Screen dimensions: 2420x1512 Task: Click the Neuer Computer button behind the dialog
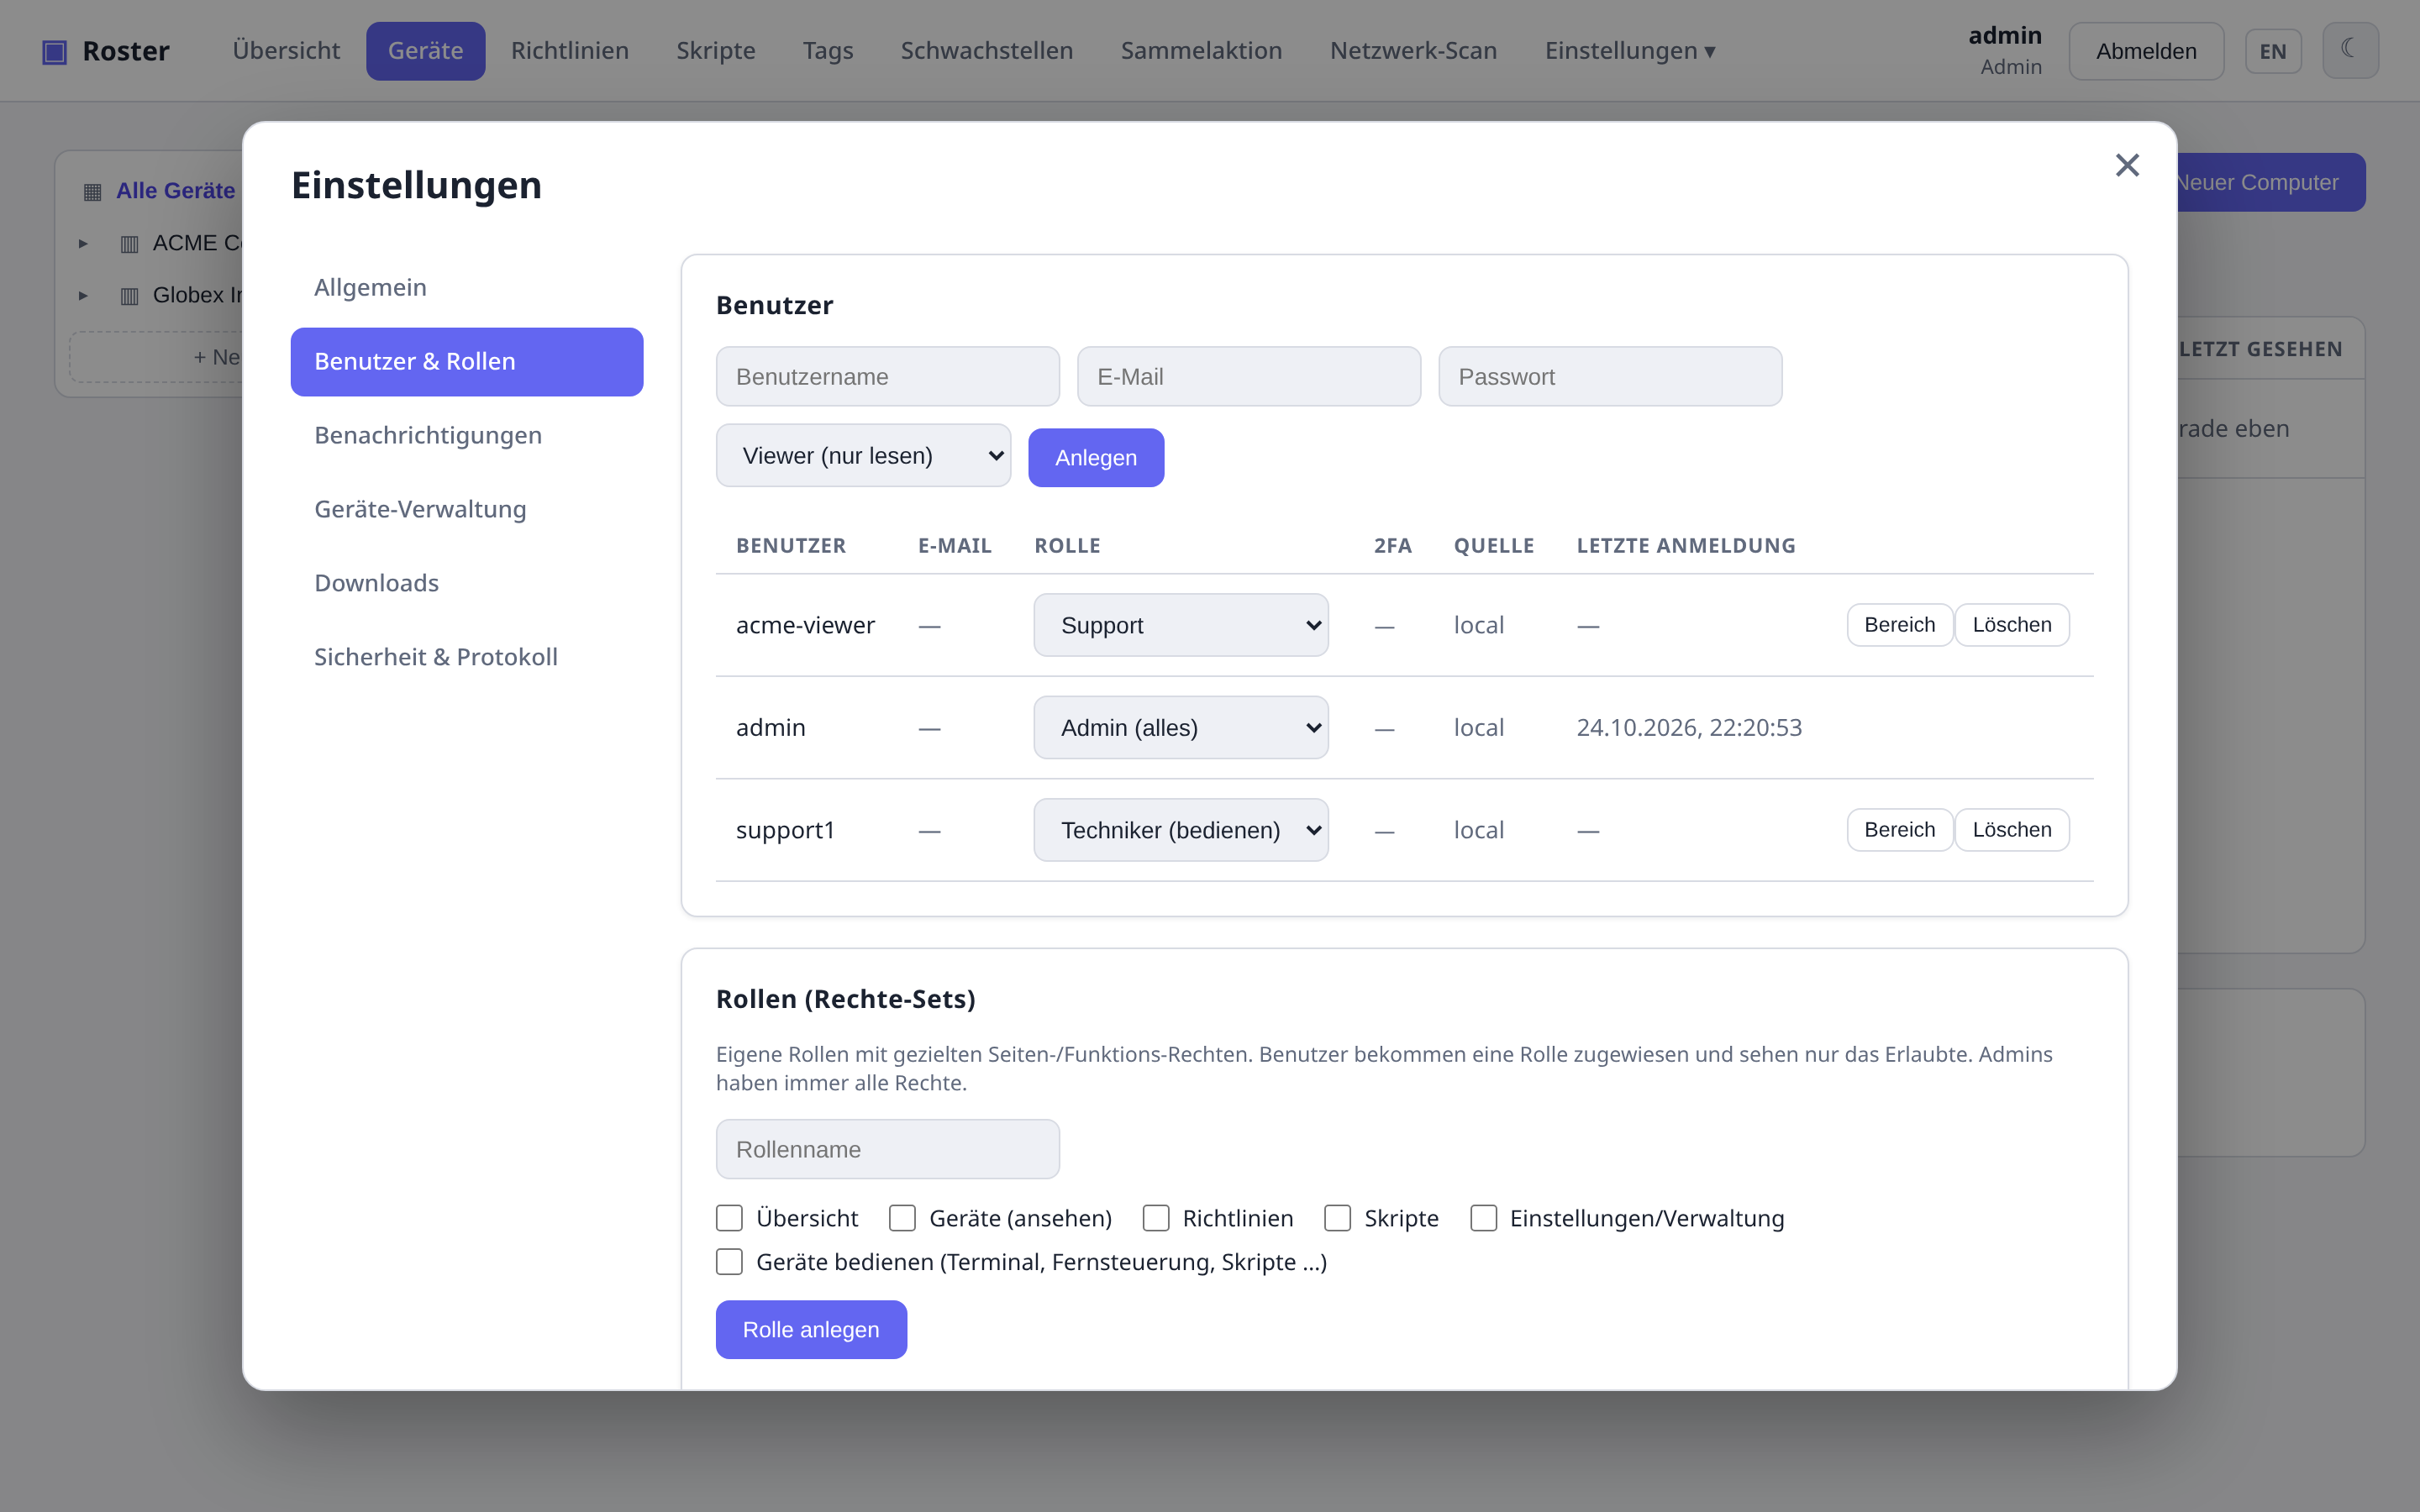(2270, 182)
